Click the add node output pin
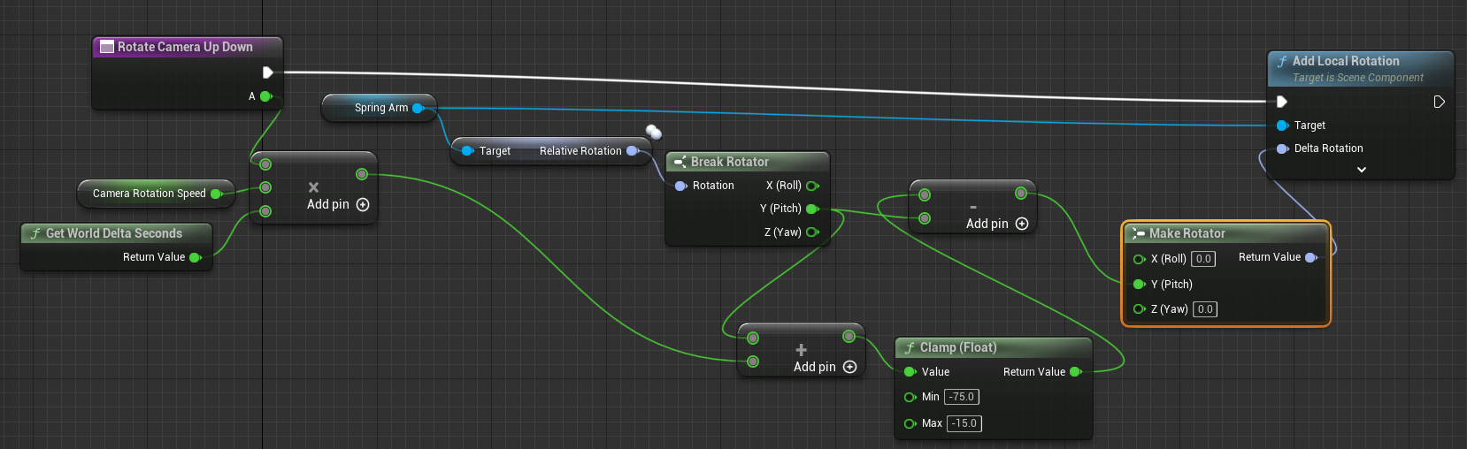Image resolution: width=1467 pixels, height=449 pixels. (x=849, y=336)
